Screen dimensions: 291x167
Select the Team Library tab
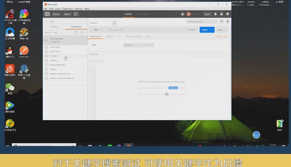143,14
